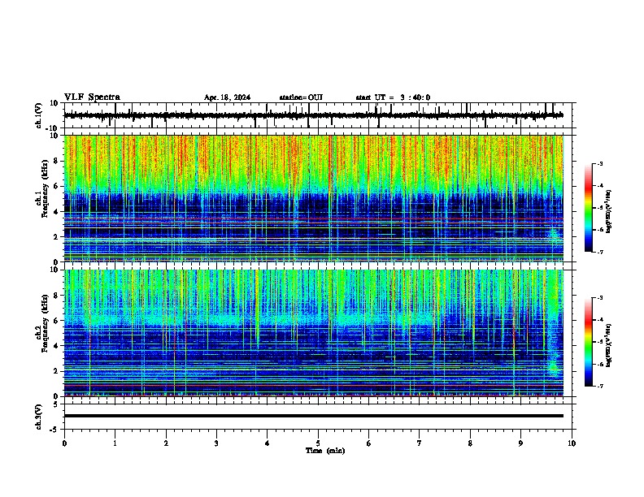Screen dimensions: 644x497
Task: Click the time axis tick label 0
Action: (x=64, y=443)
